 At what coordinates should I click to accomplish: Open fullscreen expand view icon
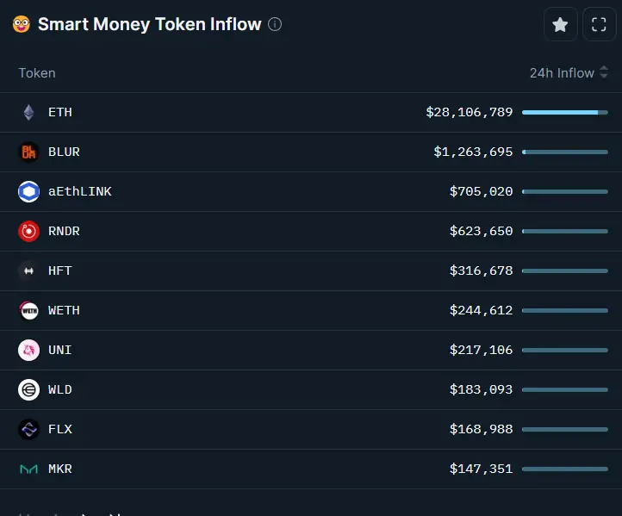click(x=599, y=25)
